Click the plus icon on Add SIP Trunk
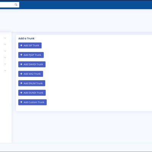Screen dimensions: 152x152 tap(21, 45)
